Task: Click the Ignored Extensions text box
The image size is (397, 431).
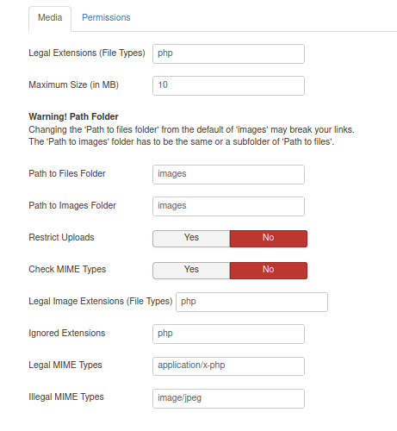Action: point(228,334)
